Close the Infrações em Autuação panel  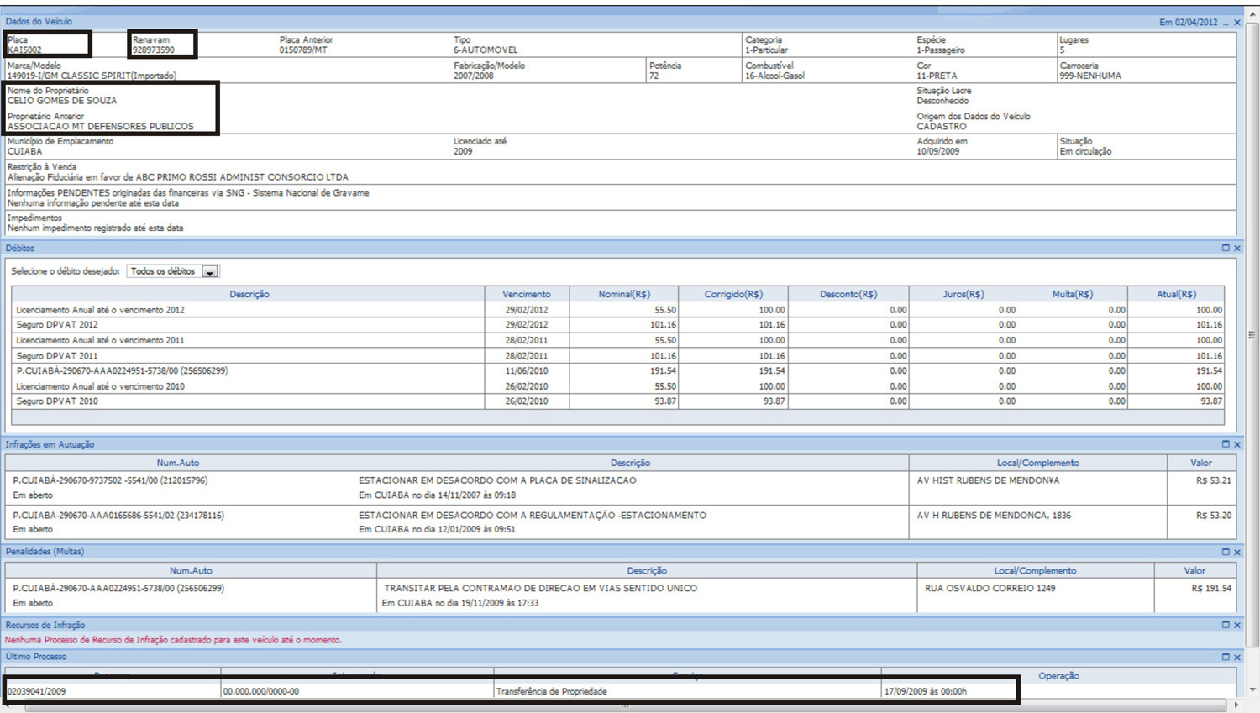(1237, 444)
